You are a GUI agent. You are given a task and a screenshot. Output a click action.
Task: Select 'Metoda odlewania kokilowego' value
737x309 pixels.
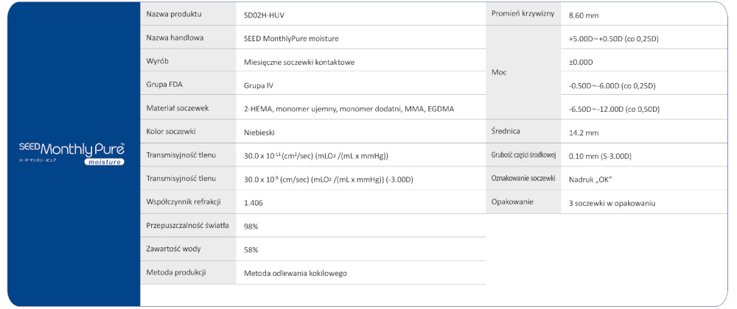(296, 274)
